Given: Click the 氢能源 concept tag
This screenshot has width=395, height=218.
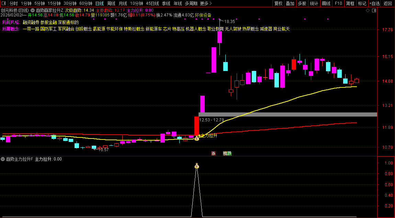Looking at the screenshot, I should tap(99, 29).
